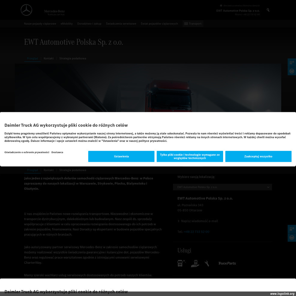Screen dimensions: 296x296
Task: Open the Dostawca link in cookie banner
Action: 57,152
